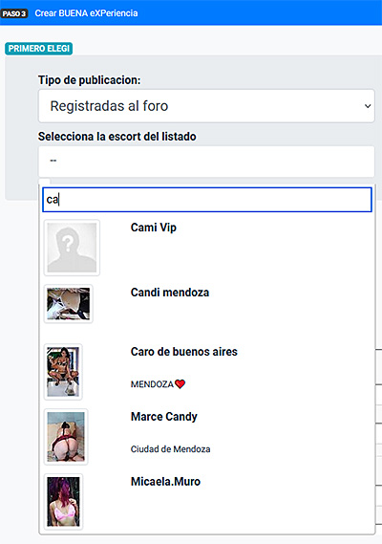Click the Cami Vip placeholder avatar
Screen dimensions: 382x544
tap(72, 248)
